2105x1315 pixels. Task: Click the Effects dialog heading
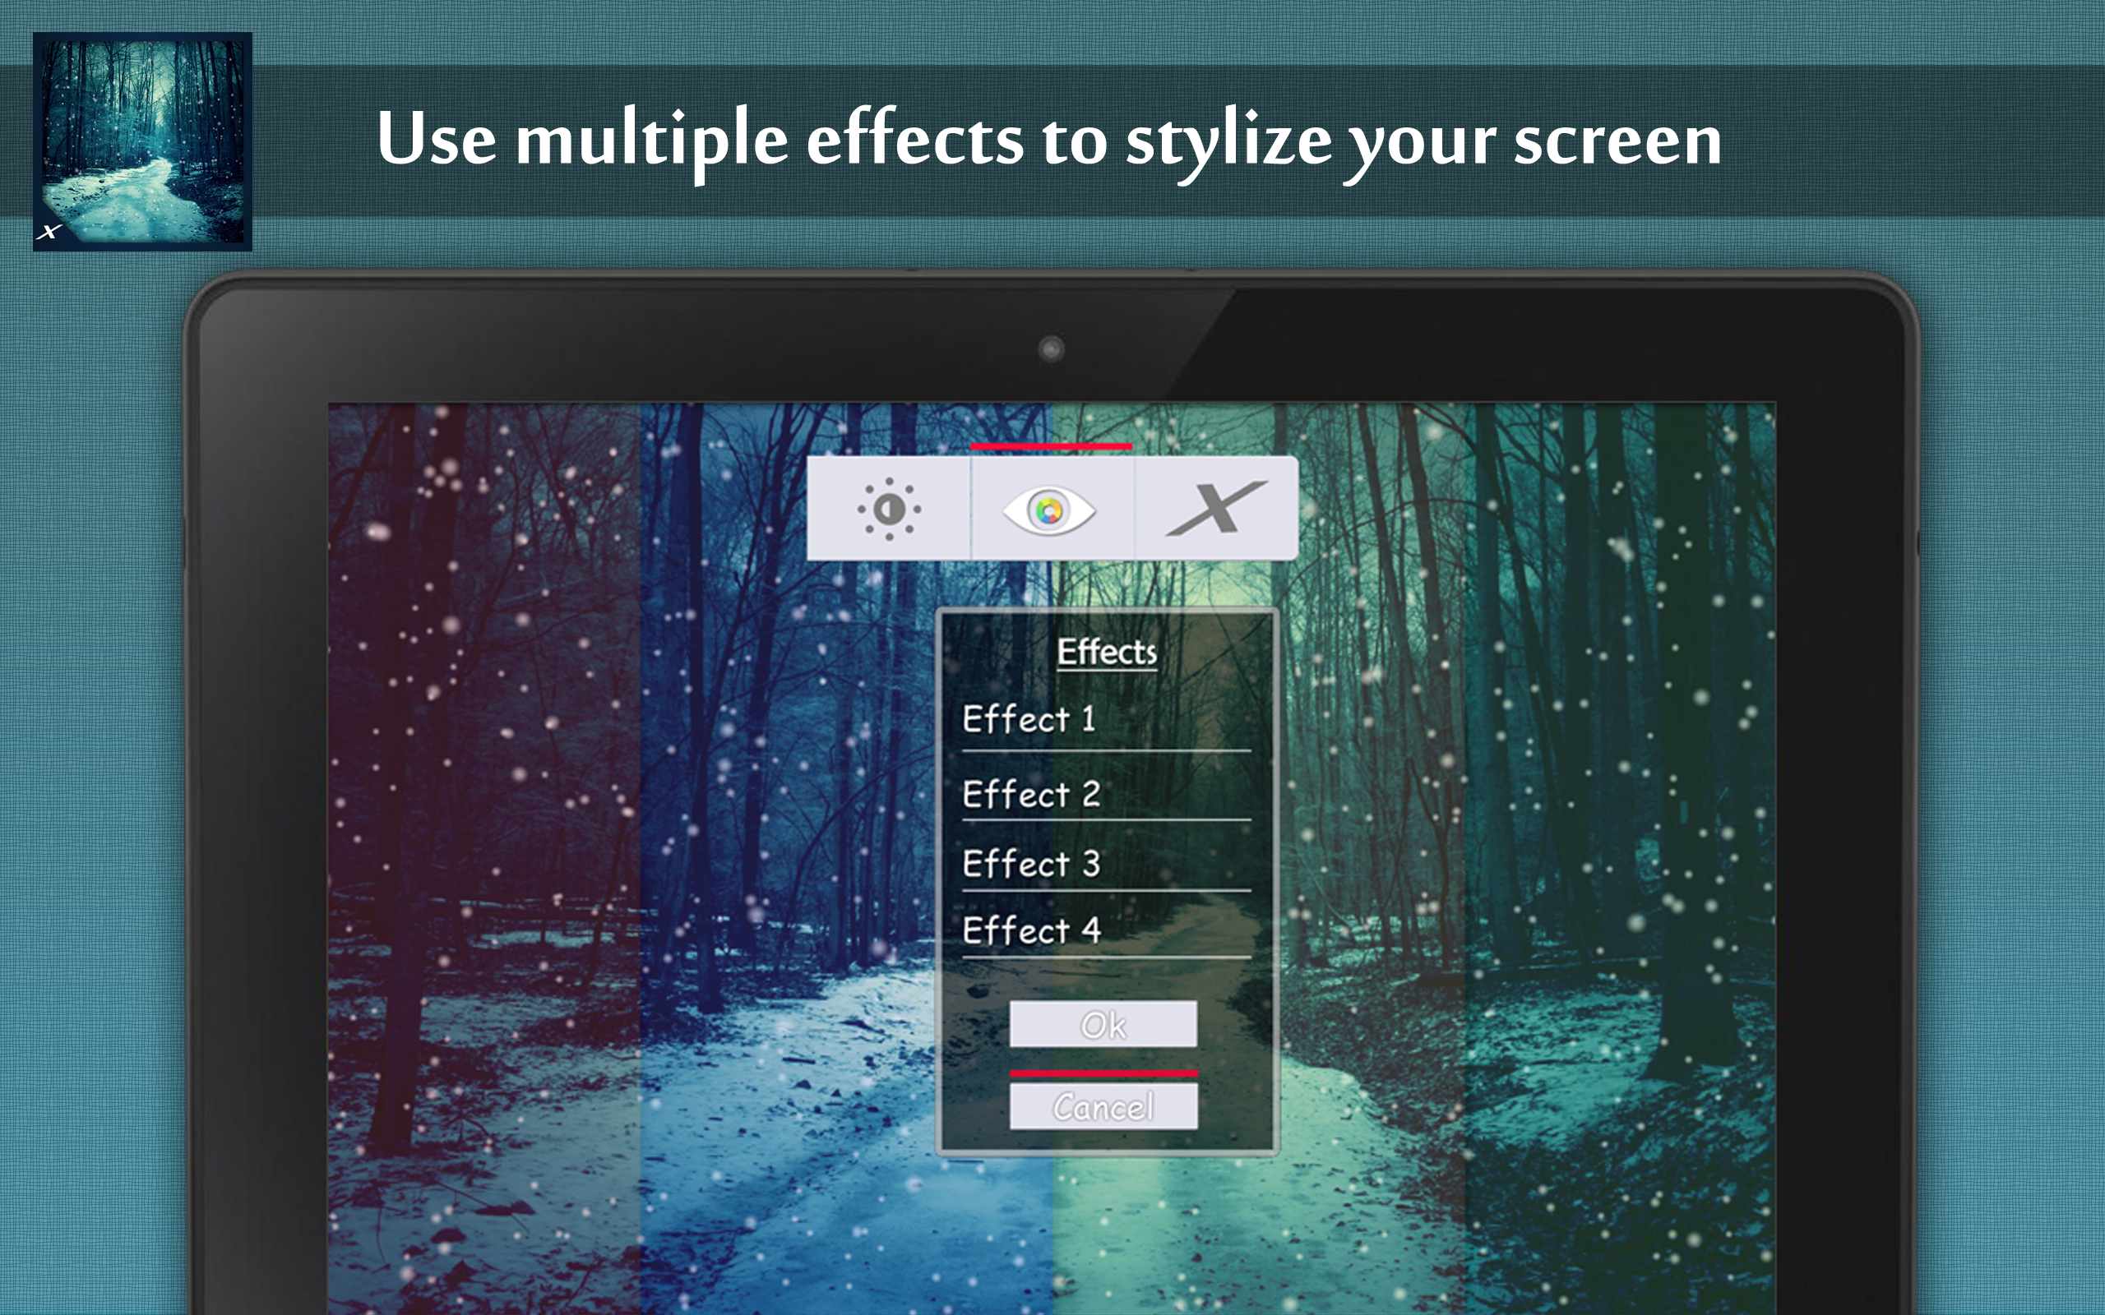point(1107,652)
